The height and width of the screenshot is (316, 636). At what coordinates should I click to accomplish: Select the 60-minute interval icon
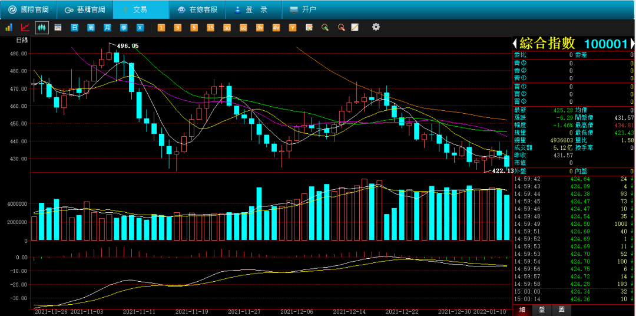[x=243, y=28]
